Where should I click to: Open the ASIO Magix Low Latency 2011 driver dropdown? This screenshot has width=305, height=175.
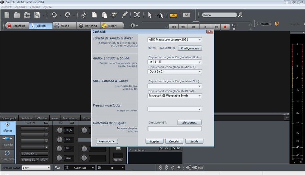174,40
